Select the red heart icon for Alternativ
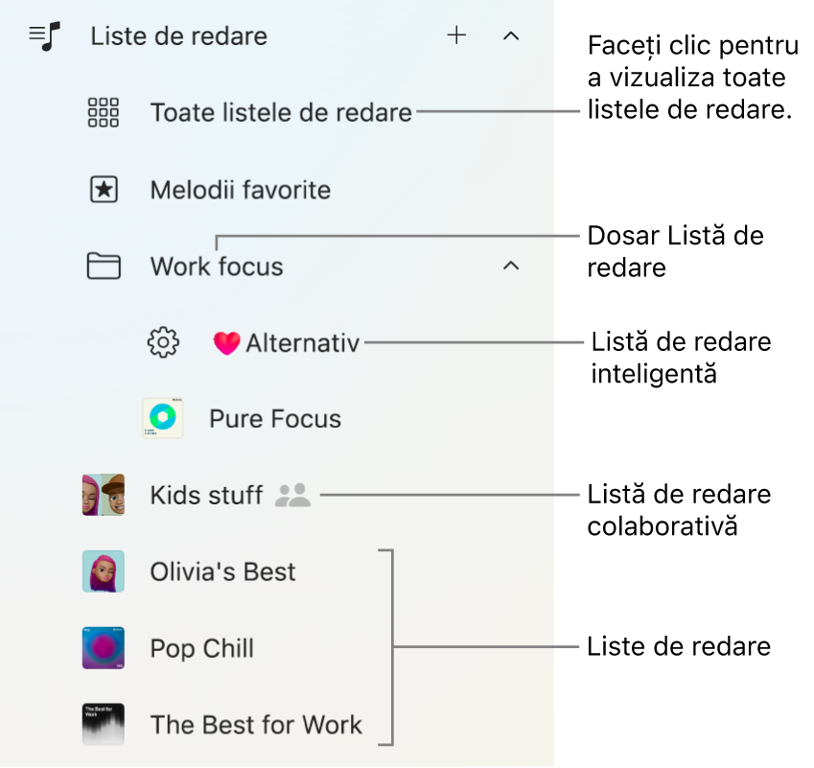Image resolution: width=814 pixels, height=768 pixels. [226, 342]
